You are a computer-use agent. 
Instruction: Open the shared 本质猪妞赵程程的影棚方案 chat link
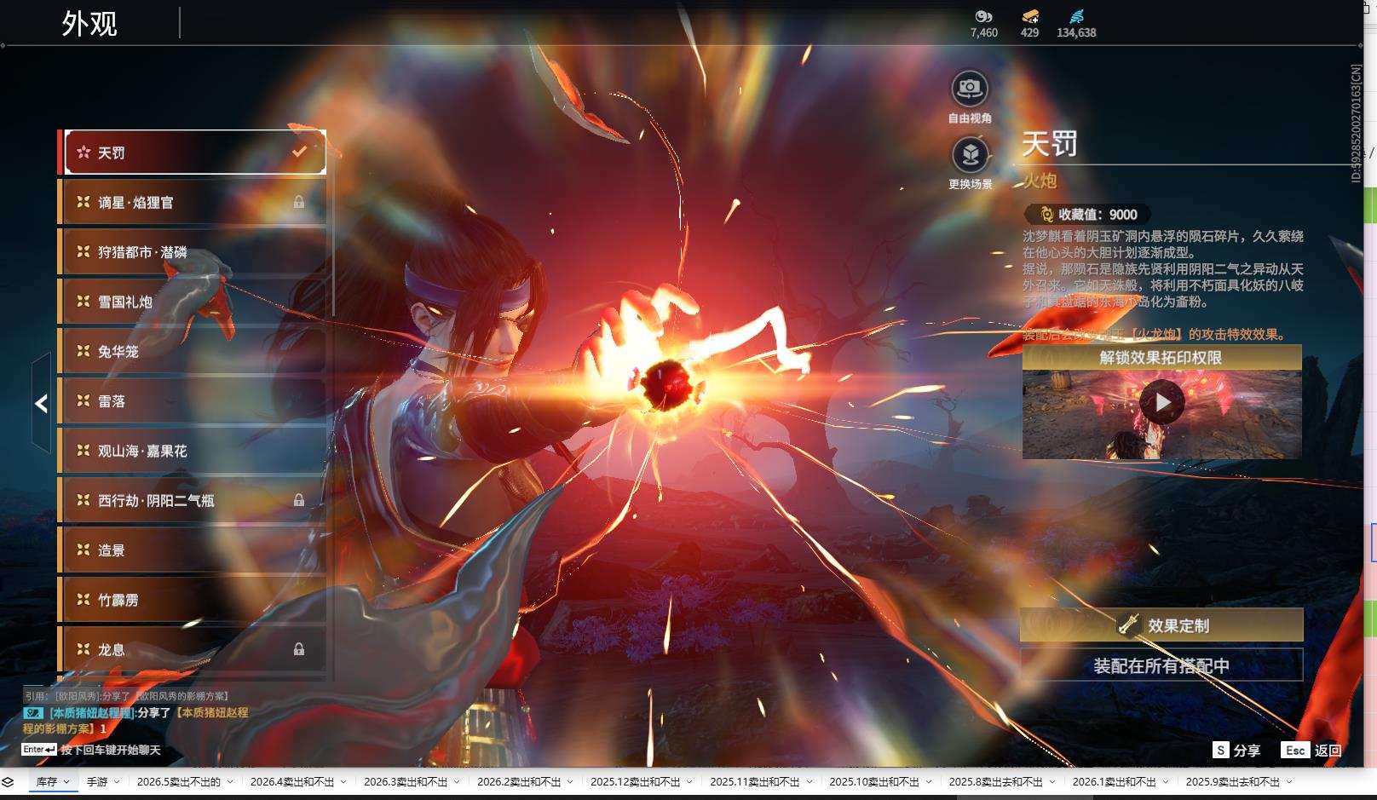136,721
